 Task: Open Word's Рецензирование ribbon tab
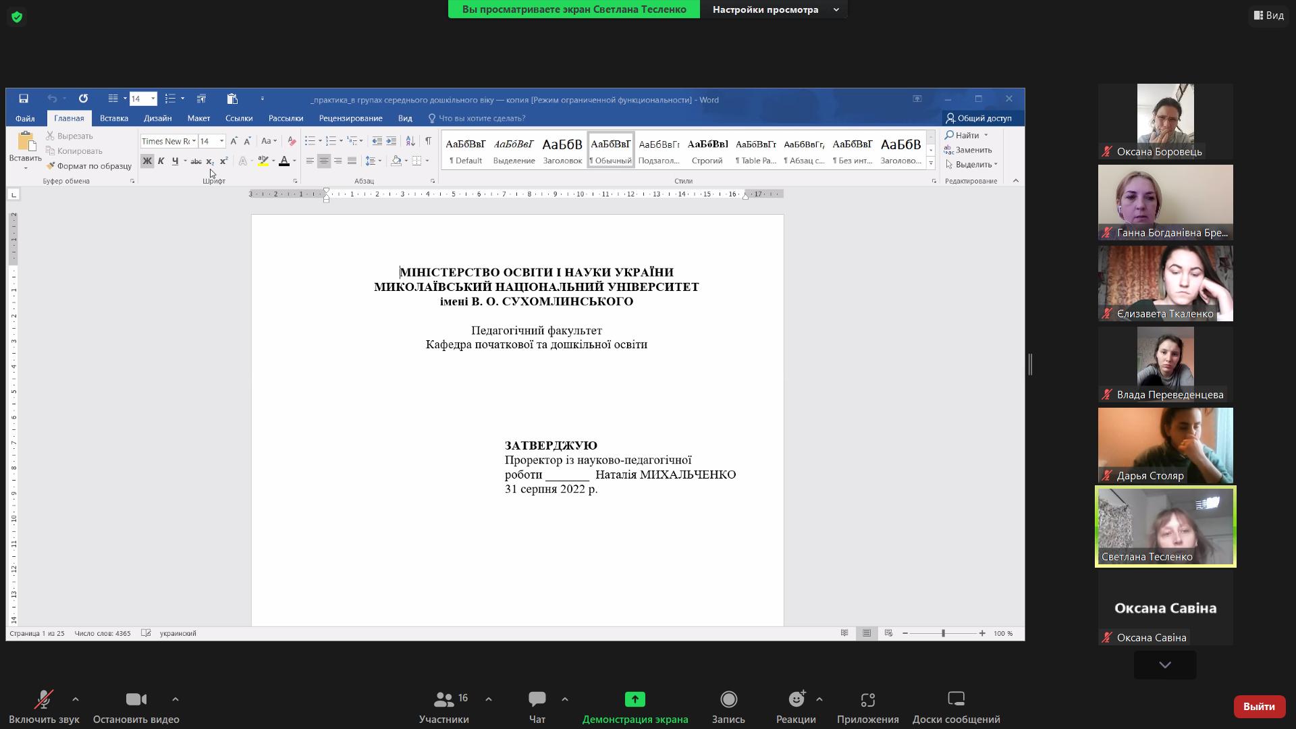click(350, 118)
